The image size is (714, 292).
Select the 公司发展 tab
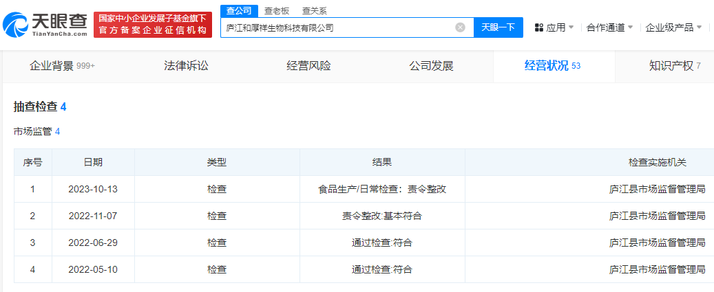pos(431,66)
